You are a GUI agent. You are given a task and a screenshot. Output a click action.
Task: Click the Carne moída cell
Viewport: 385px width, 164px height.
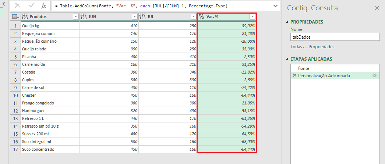point(50,64)
